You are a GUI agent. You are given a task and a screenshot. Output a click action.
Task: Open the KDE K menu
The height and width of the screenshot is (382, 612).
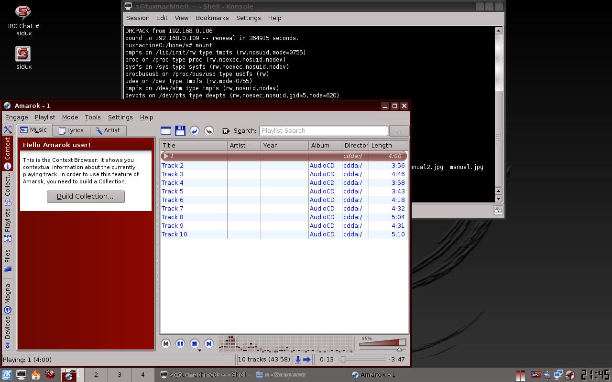tap(7, 375)
